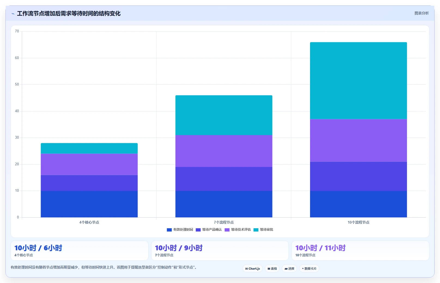Image resolution: width=440 pixels, height=283 pixels.
Task: Click the y-axis tick label 60
Action: click(17, 58)
